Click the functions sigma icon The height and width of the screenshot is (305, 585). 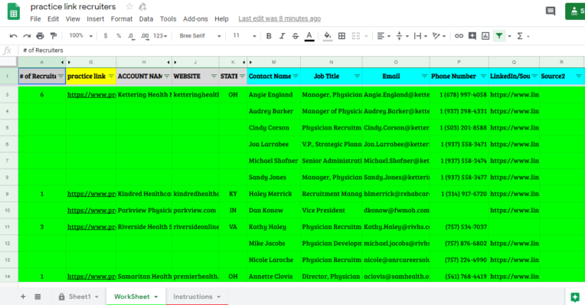point(520,36)
